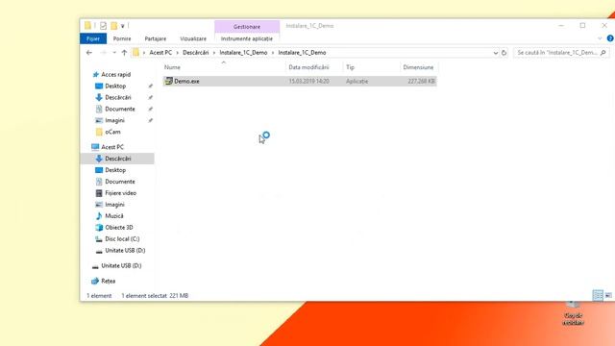Open Unitate USB (D:) under Acest PC
The image size is (615, 346).
pos(125,250)
